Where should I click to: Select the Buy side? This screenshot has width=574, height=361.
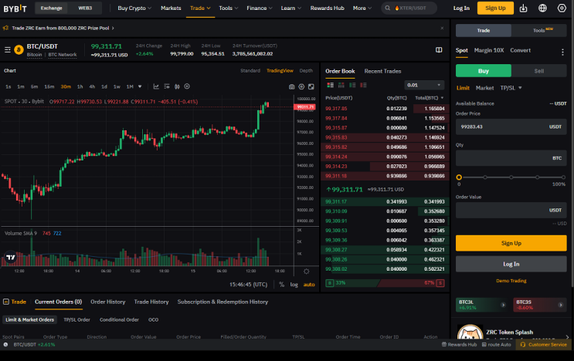pos(483,71)
